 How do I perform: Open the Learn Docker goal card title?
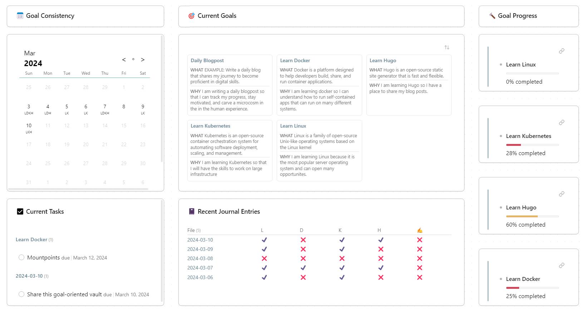click(295, 60)
